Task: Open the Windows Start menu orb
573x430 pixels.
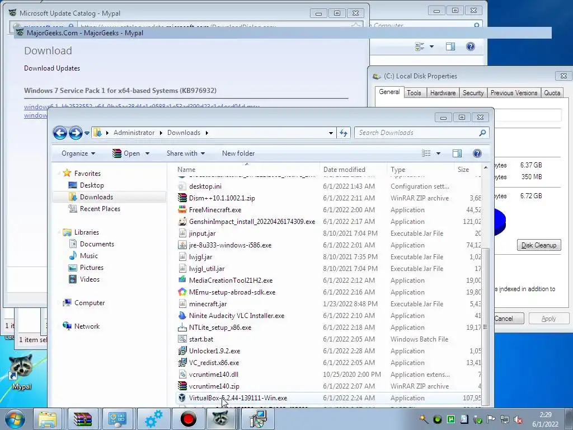Action: tap(15, 419)
